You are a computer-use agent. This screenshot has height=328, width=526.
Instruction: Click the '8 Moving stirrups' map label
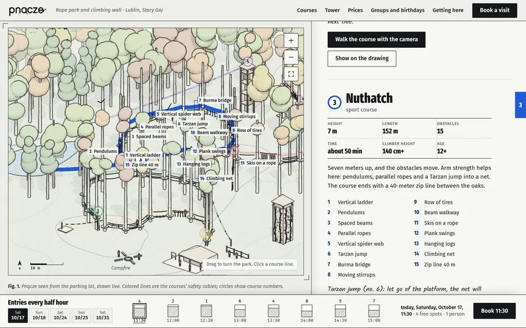[237, 117]
